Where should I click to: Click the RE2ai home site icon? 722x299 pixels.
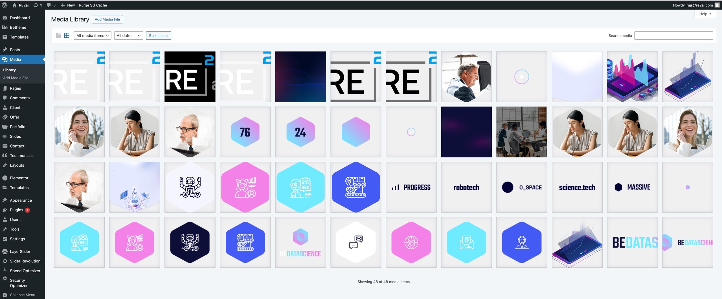coord(15,5)
